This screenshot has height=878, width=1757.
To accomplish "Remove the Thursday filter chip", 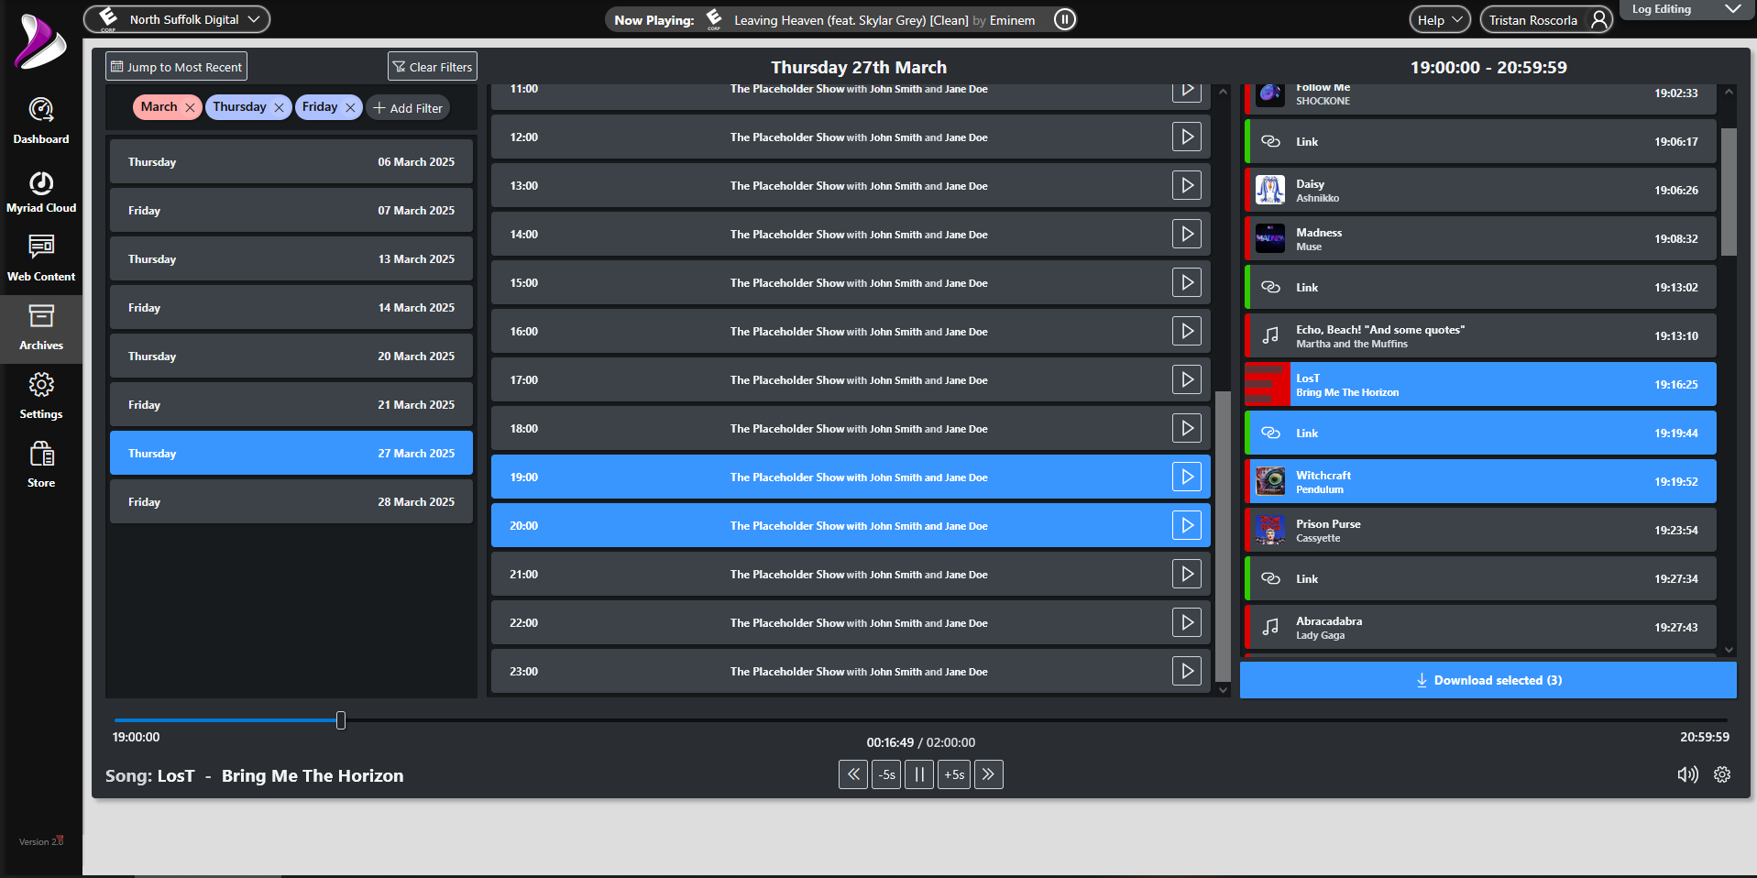I will point(279,107).
